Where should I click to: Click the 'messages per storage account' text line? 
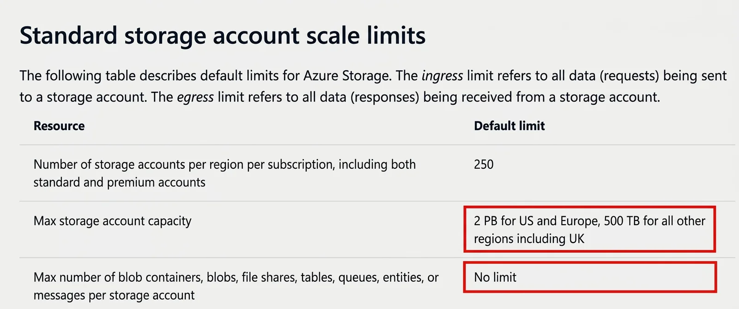(114, 295)
